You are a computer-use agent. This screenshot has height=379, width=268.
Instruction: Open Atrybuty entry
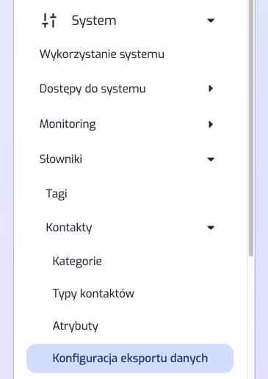pyautogui.click(x=76, y=326)
